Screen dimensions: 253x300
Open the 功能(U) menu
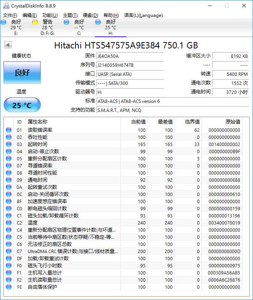pyautogui.click(x=50, y=15)
